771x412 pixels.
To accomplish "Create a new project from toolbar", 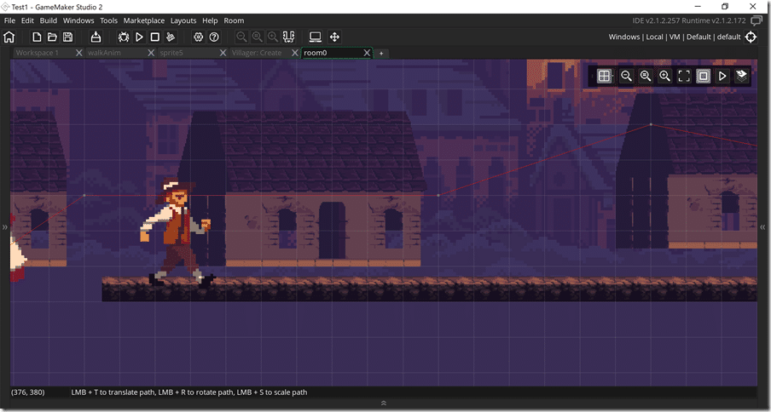I will (x=37, y=37).
